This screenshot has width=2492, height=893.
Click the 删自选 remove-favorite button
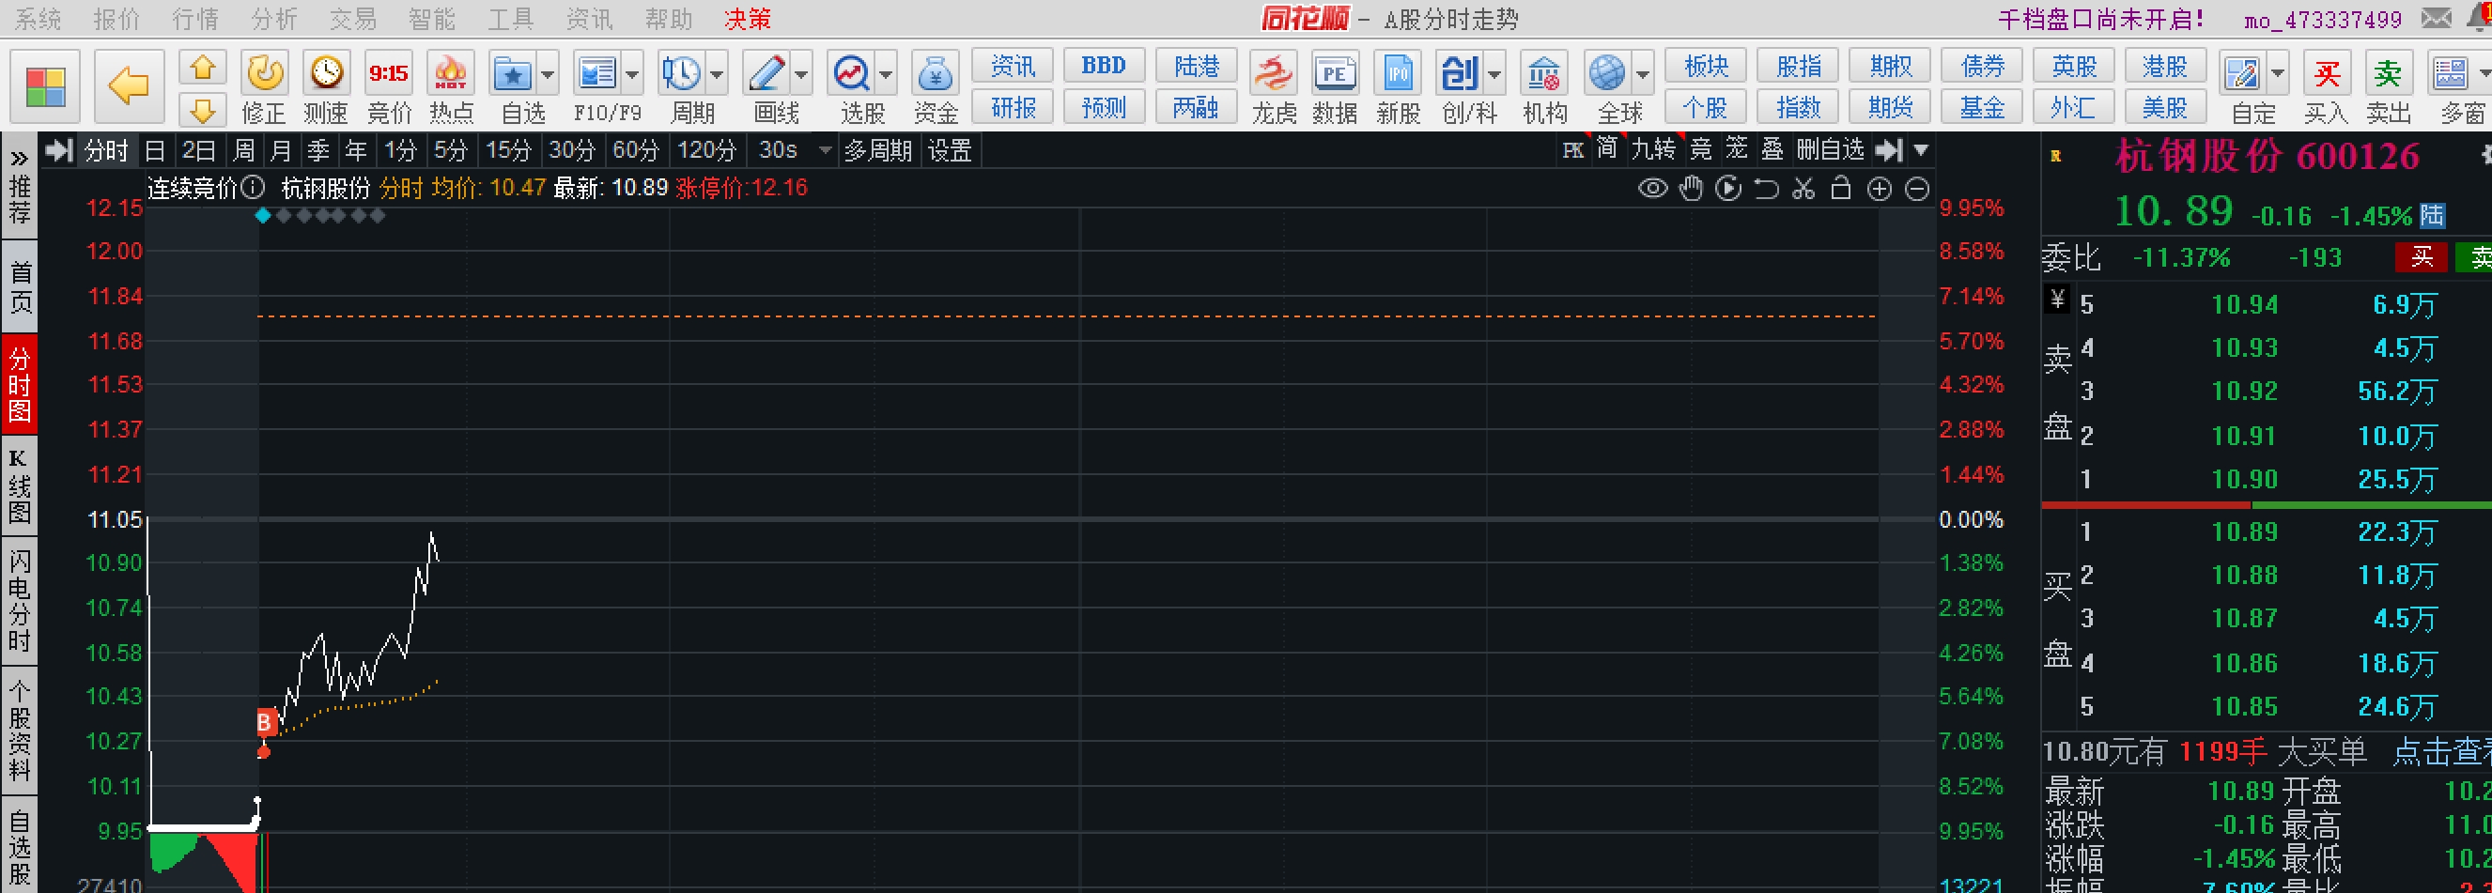click(1831, 149)
